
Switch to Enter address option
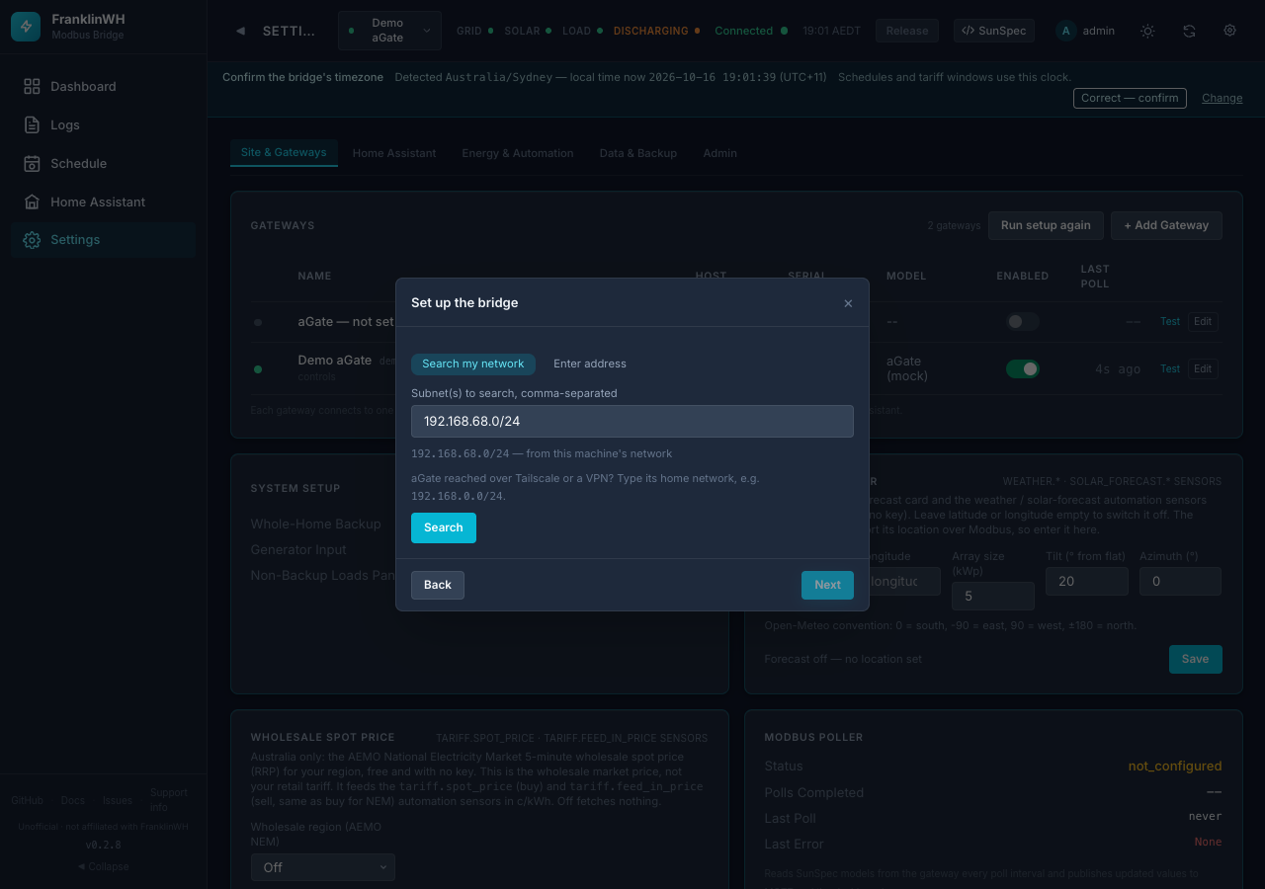click(x=590, y=364)
